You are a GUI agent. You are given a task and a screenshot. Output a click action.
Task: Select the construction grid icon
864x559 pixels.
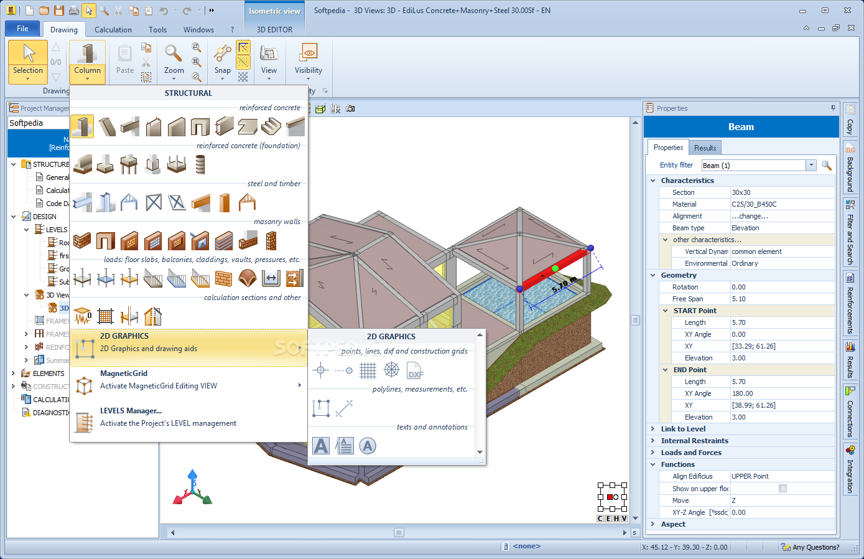(x=368, y=371)
